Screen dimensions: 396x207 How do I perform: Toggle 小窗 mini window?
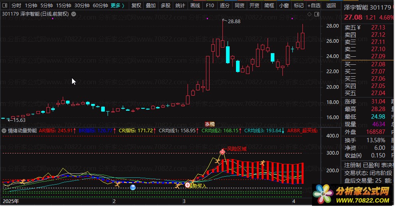(284, 6)
